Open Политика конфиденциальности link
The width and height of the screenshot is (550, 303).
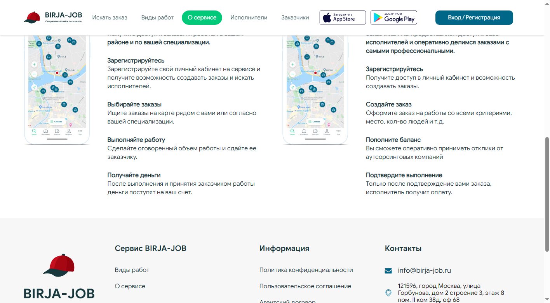(x=306, y=270)
